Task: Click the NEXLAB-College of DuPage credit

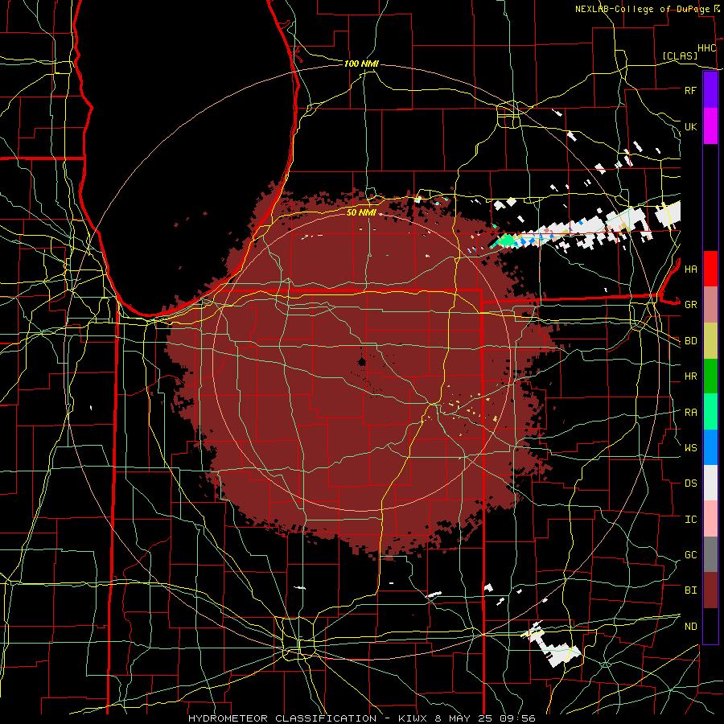Action: click(644, 9)
